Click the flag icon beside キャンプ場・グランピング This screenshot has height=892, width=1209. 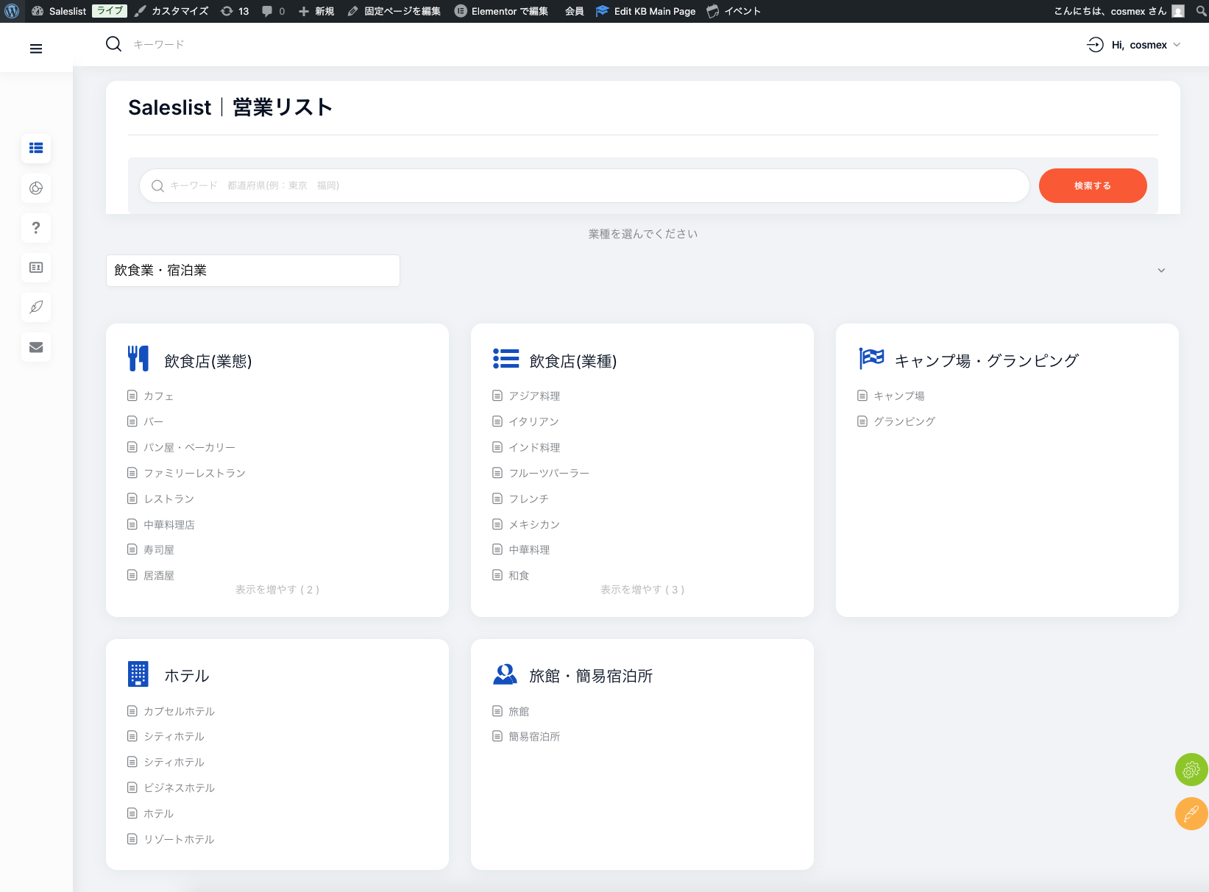tap(871, 358)
